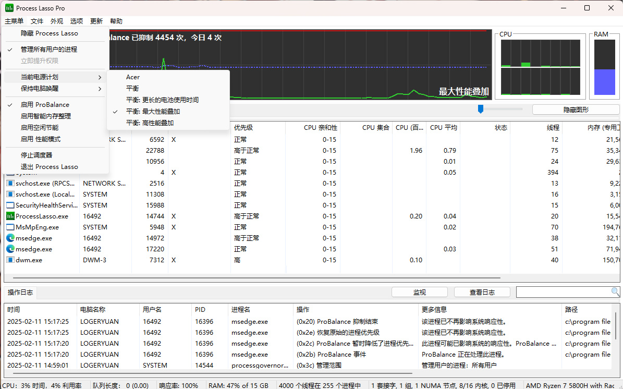The width and height of the screenshot is (623, 389).
Task: Enable 启用智能内存整理
Action: click(x=56, y=116)
